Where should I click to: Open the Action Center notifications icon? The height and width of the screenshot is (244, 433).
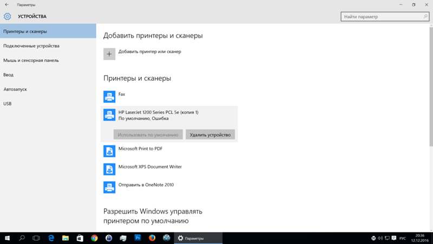tap(394, 238)
